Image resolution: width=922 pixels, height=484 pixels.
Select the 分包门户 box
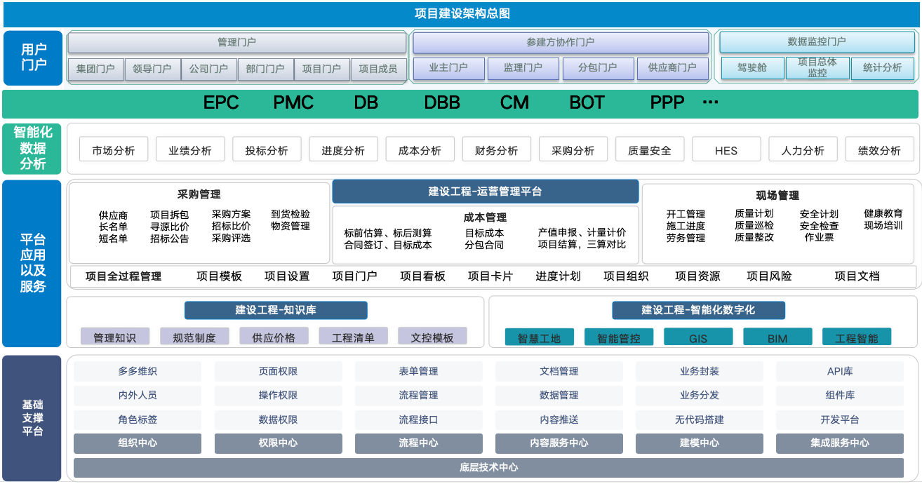point(598,68)
